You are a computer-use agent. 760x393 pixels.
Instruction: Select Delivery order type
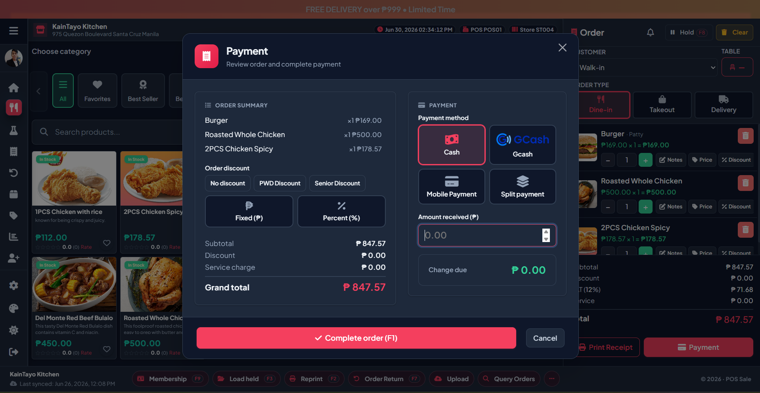(x=724, y=105)
